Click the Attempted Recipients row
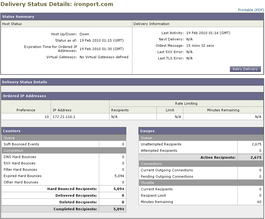The image size is (265, 219). pyautogui.click(x=201, y=151)
